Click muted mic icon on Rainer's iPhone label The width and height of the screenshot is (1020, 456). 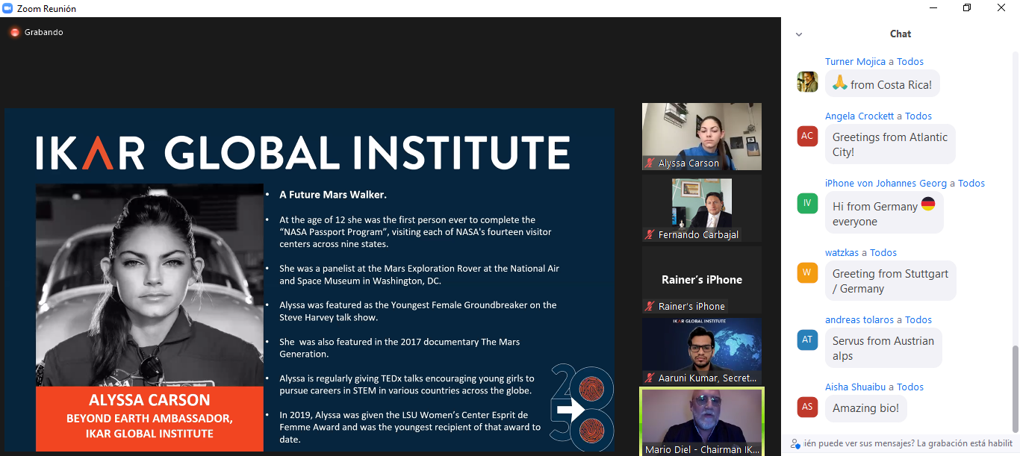(x=650, y=306)
